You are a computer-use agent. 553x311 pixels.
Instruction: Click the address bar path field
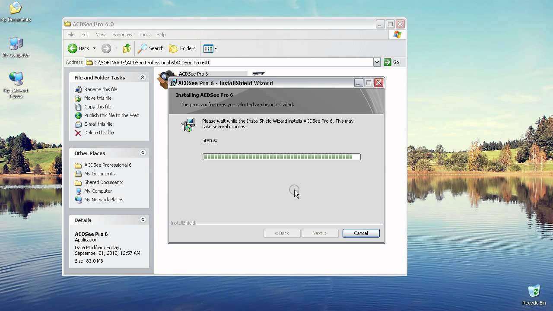(229, 62)
